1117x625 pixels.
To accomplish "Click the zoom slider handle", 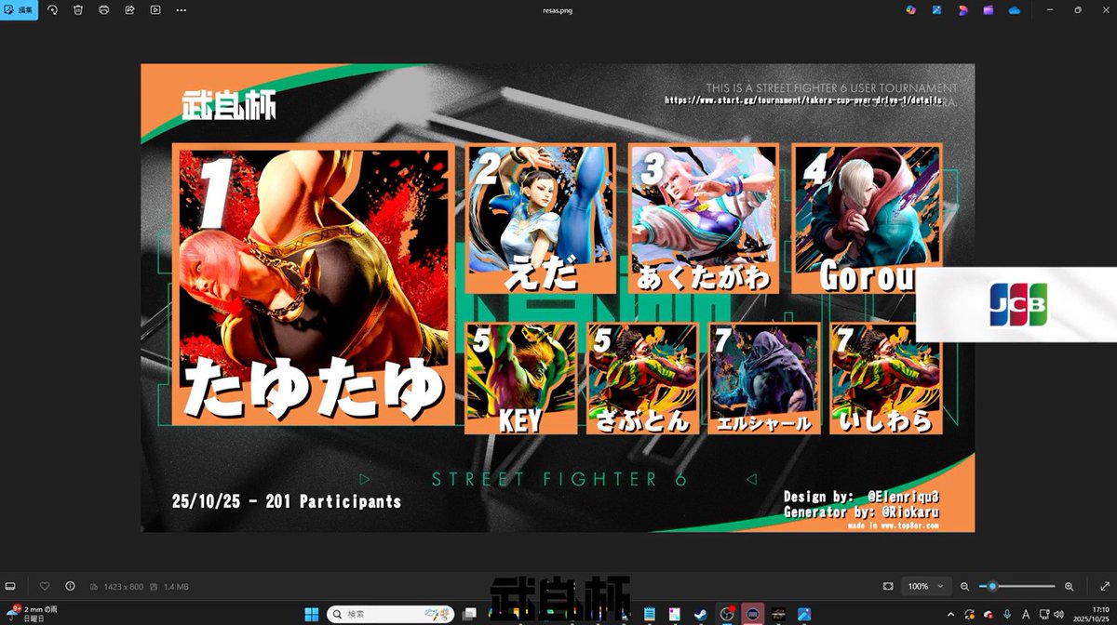I will point(993,586).
